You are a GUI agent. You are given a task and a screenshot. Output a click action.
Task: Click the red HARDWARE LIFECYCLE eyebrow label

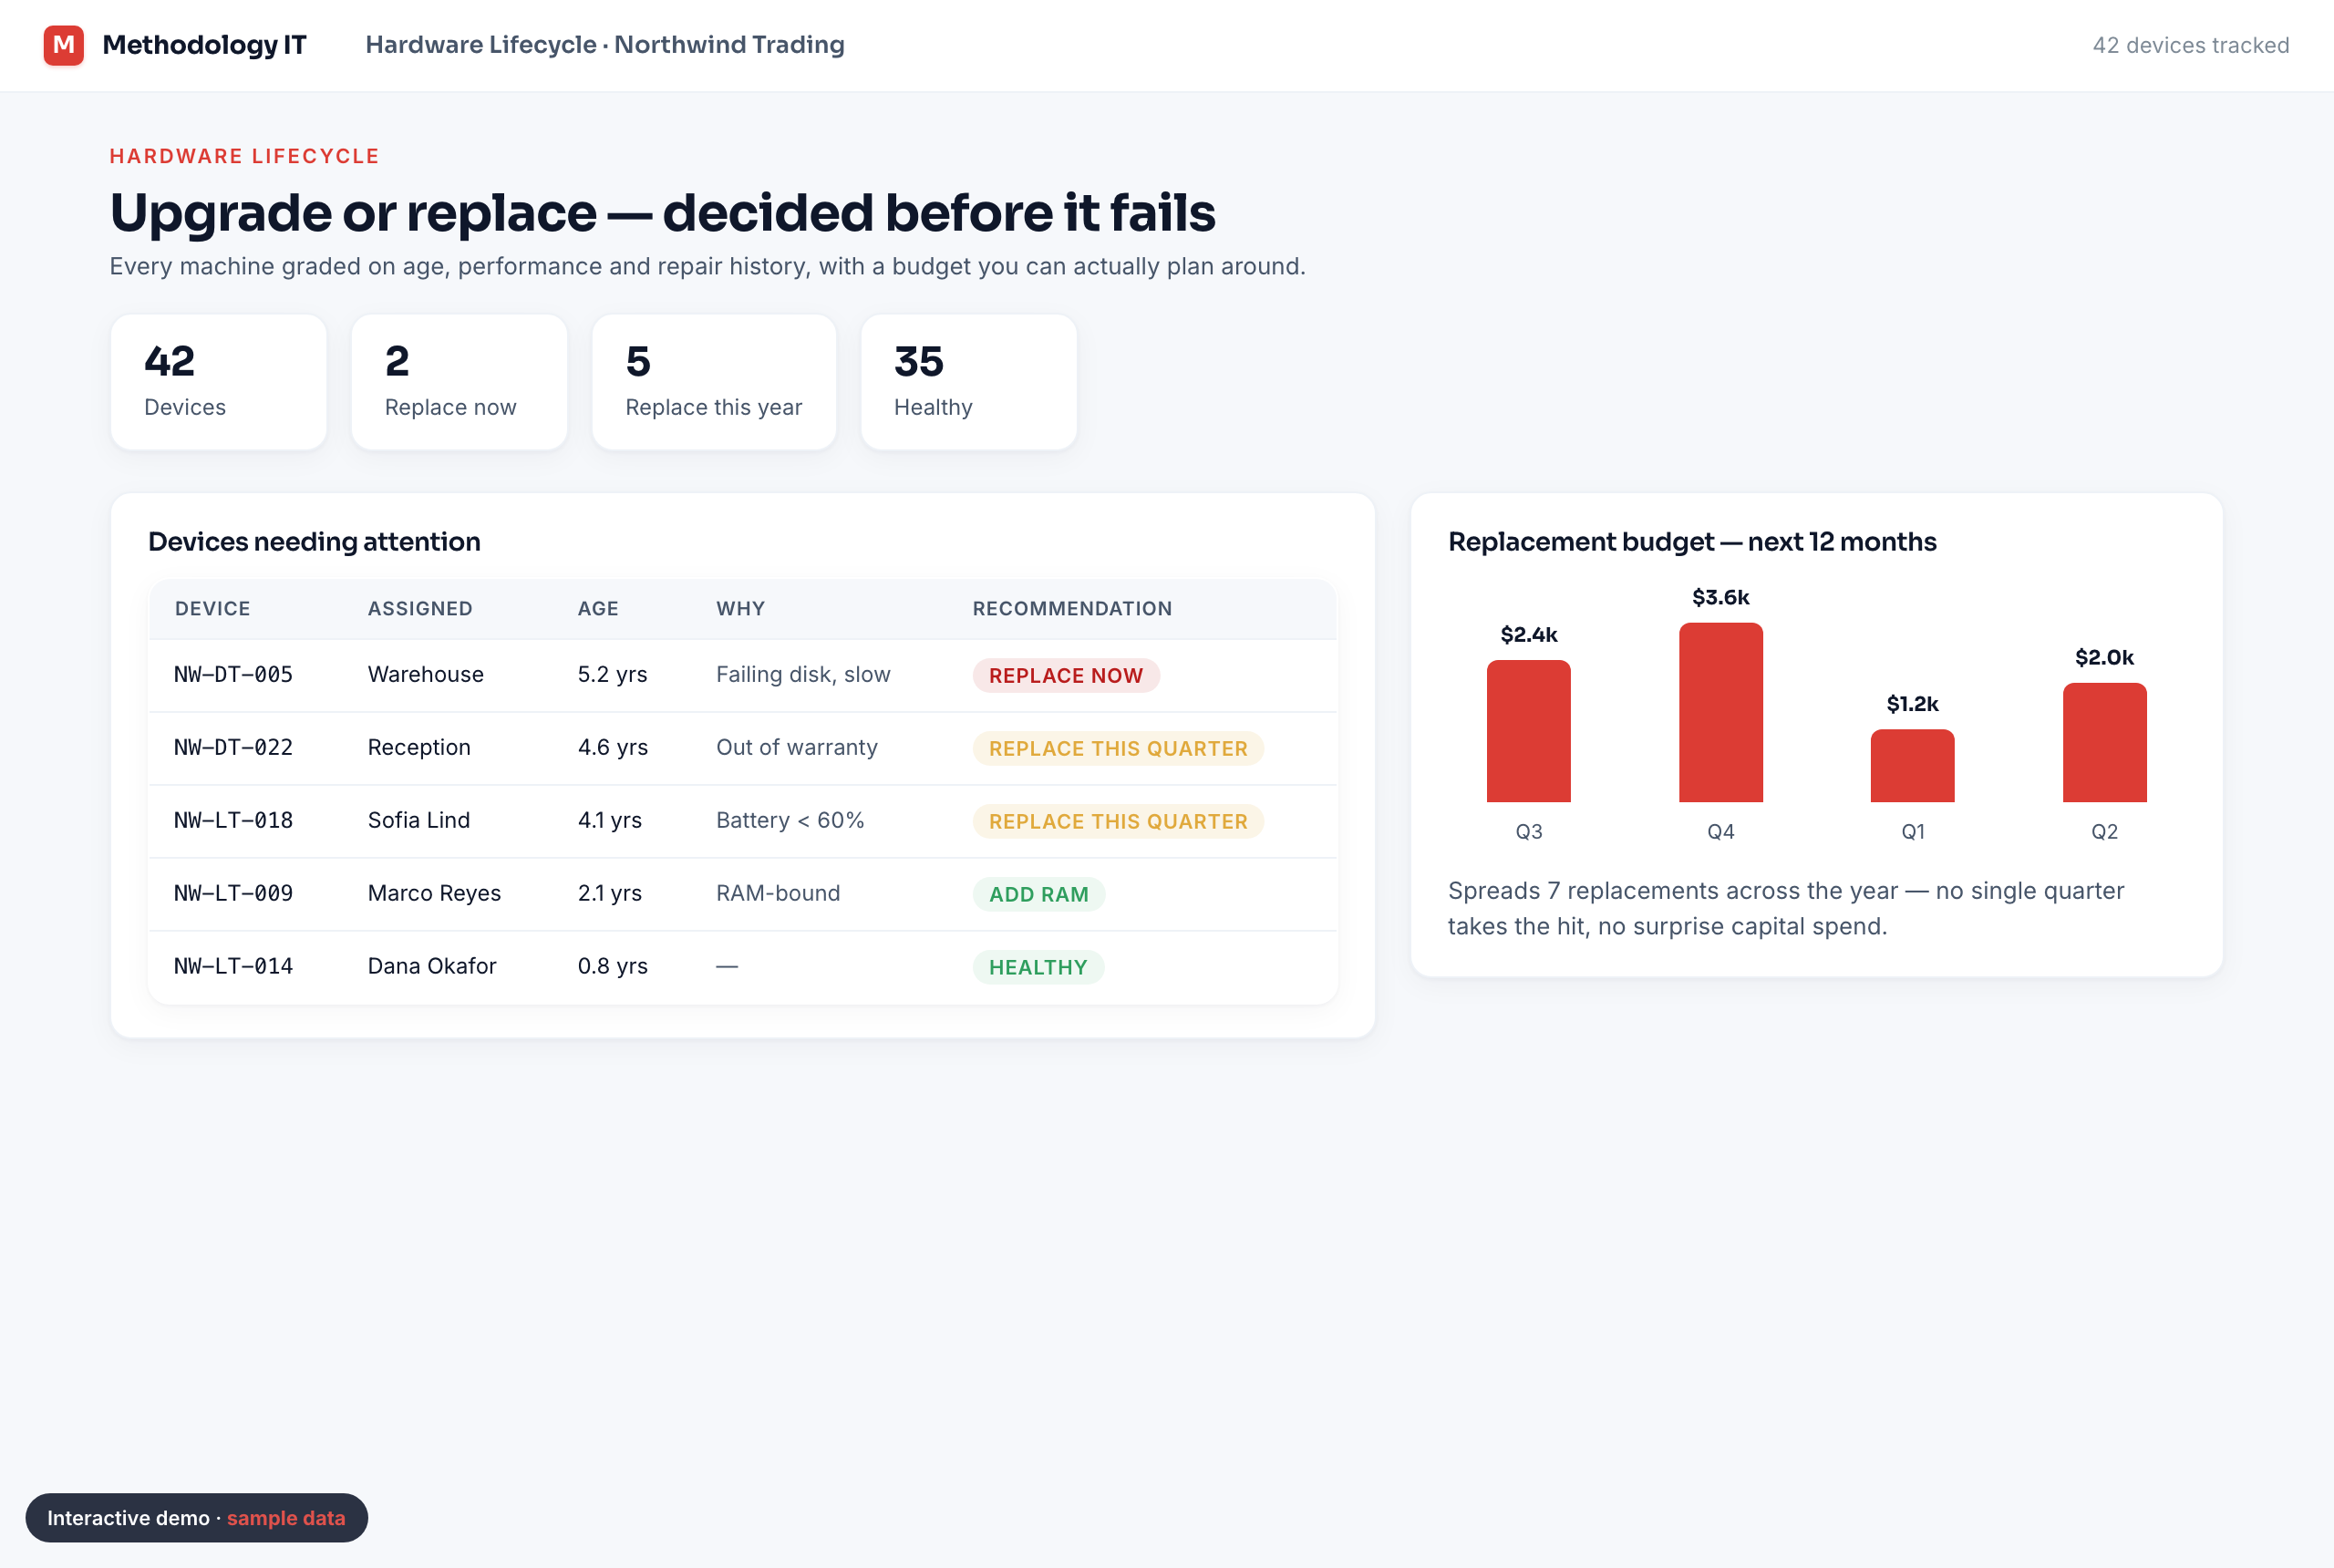click(x=244, y=156)
